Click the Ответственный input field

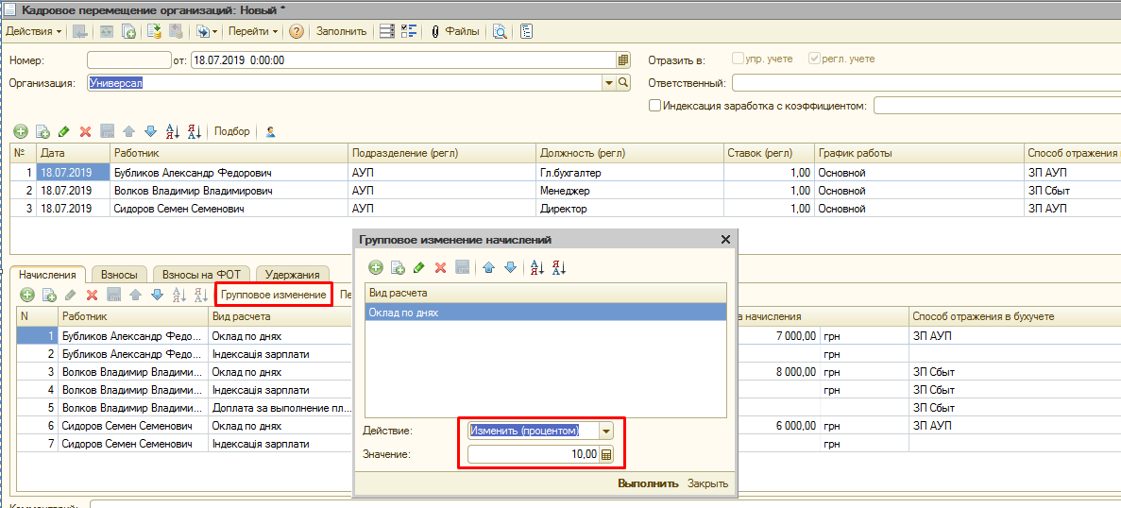(x=926, y=83)
